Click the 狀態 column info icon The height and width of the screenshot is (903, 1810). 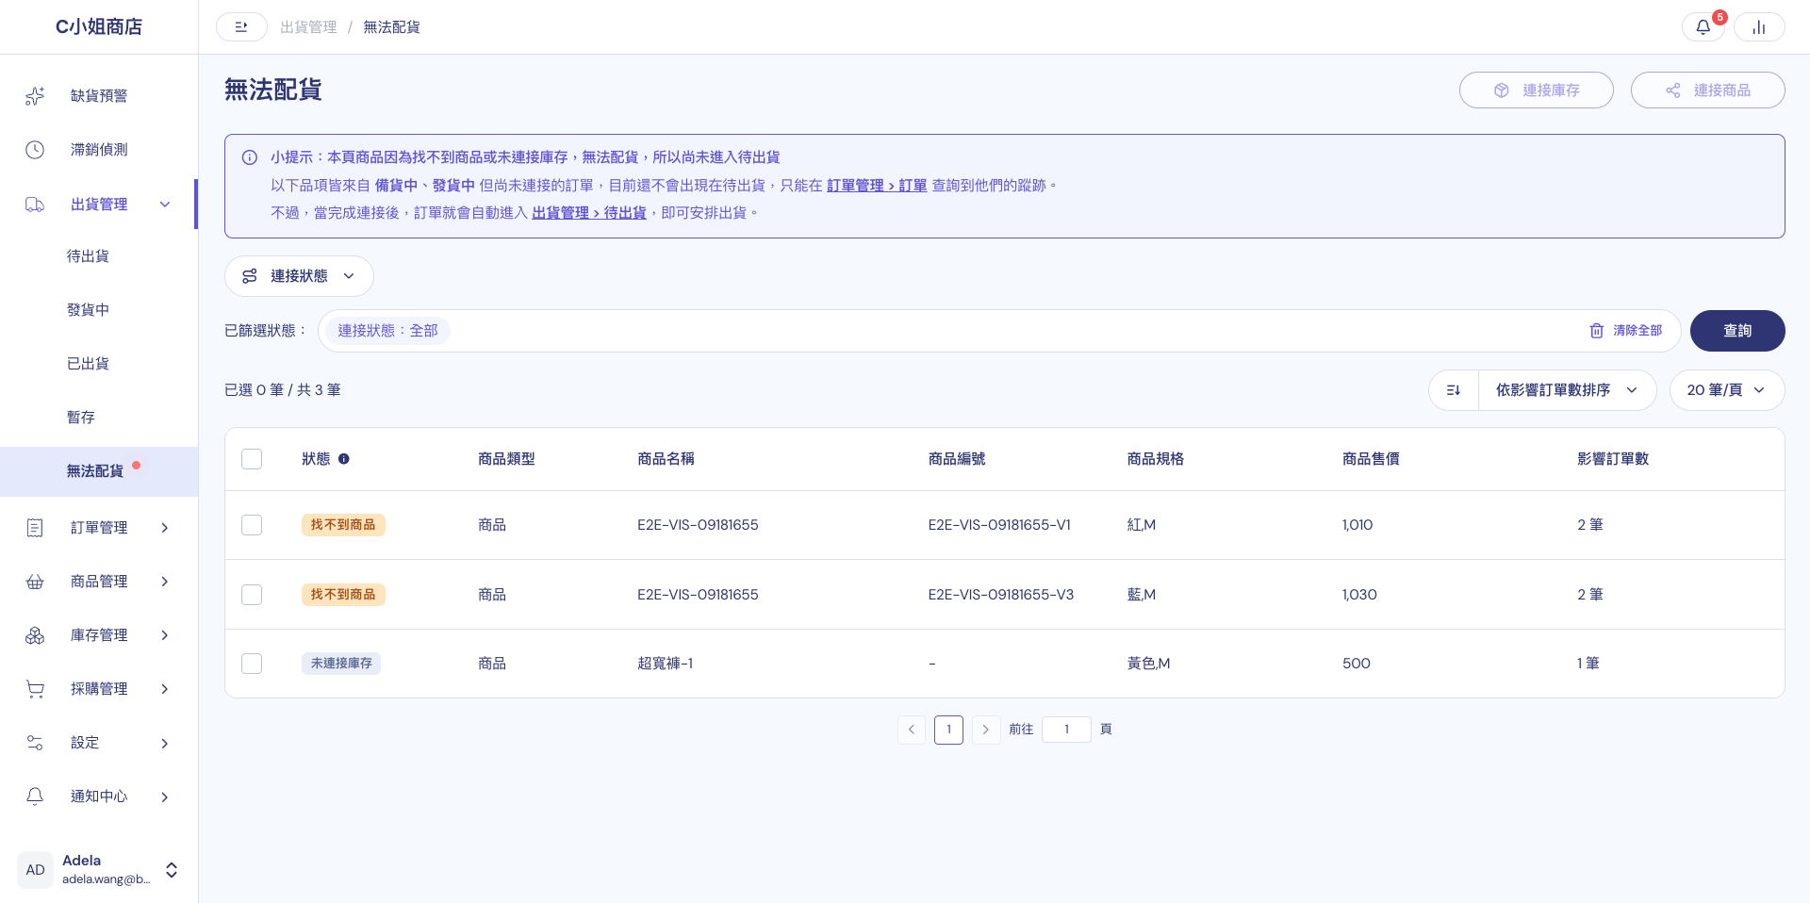(x=344, y=459)
